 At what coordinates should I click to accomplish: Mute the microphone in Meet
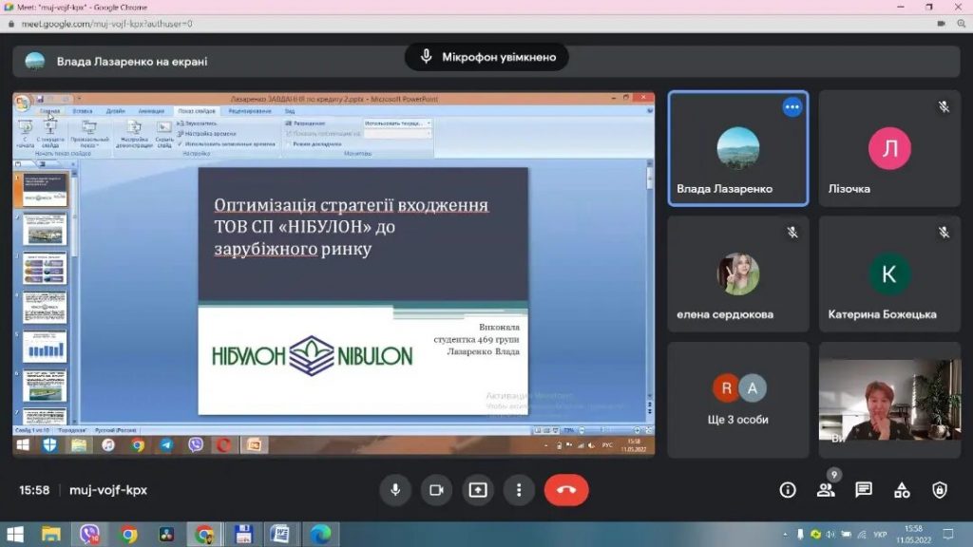(395, 490)
